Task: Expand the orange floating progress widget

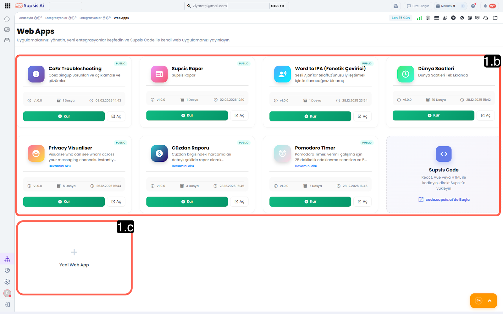Action: tap(489, 300)
